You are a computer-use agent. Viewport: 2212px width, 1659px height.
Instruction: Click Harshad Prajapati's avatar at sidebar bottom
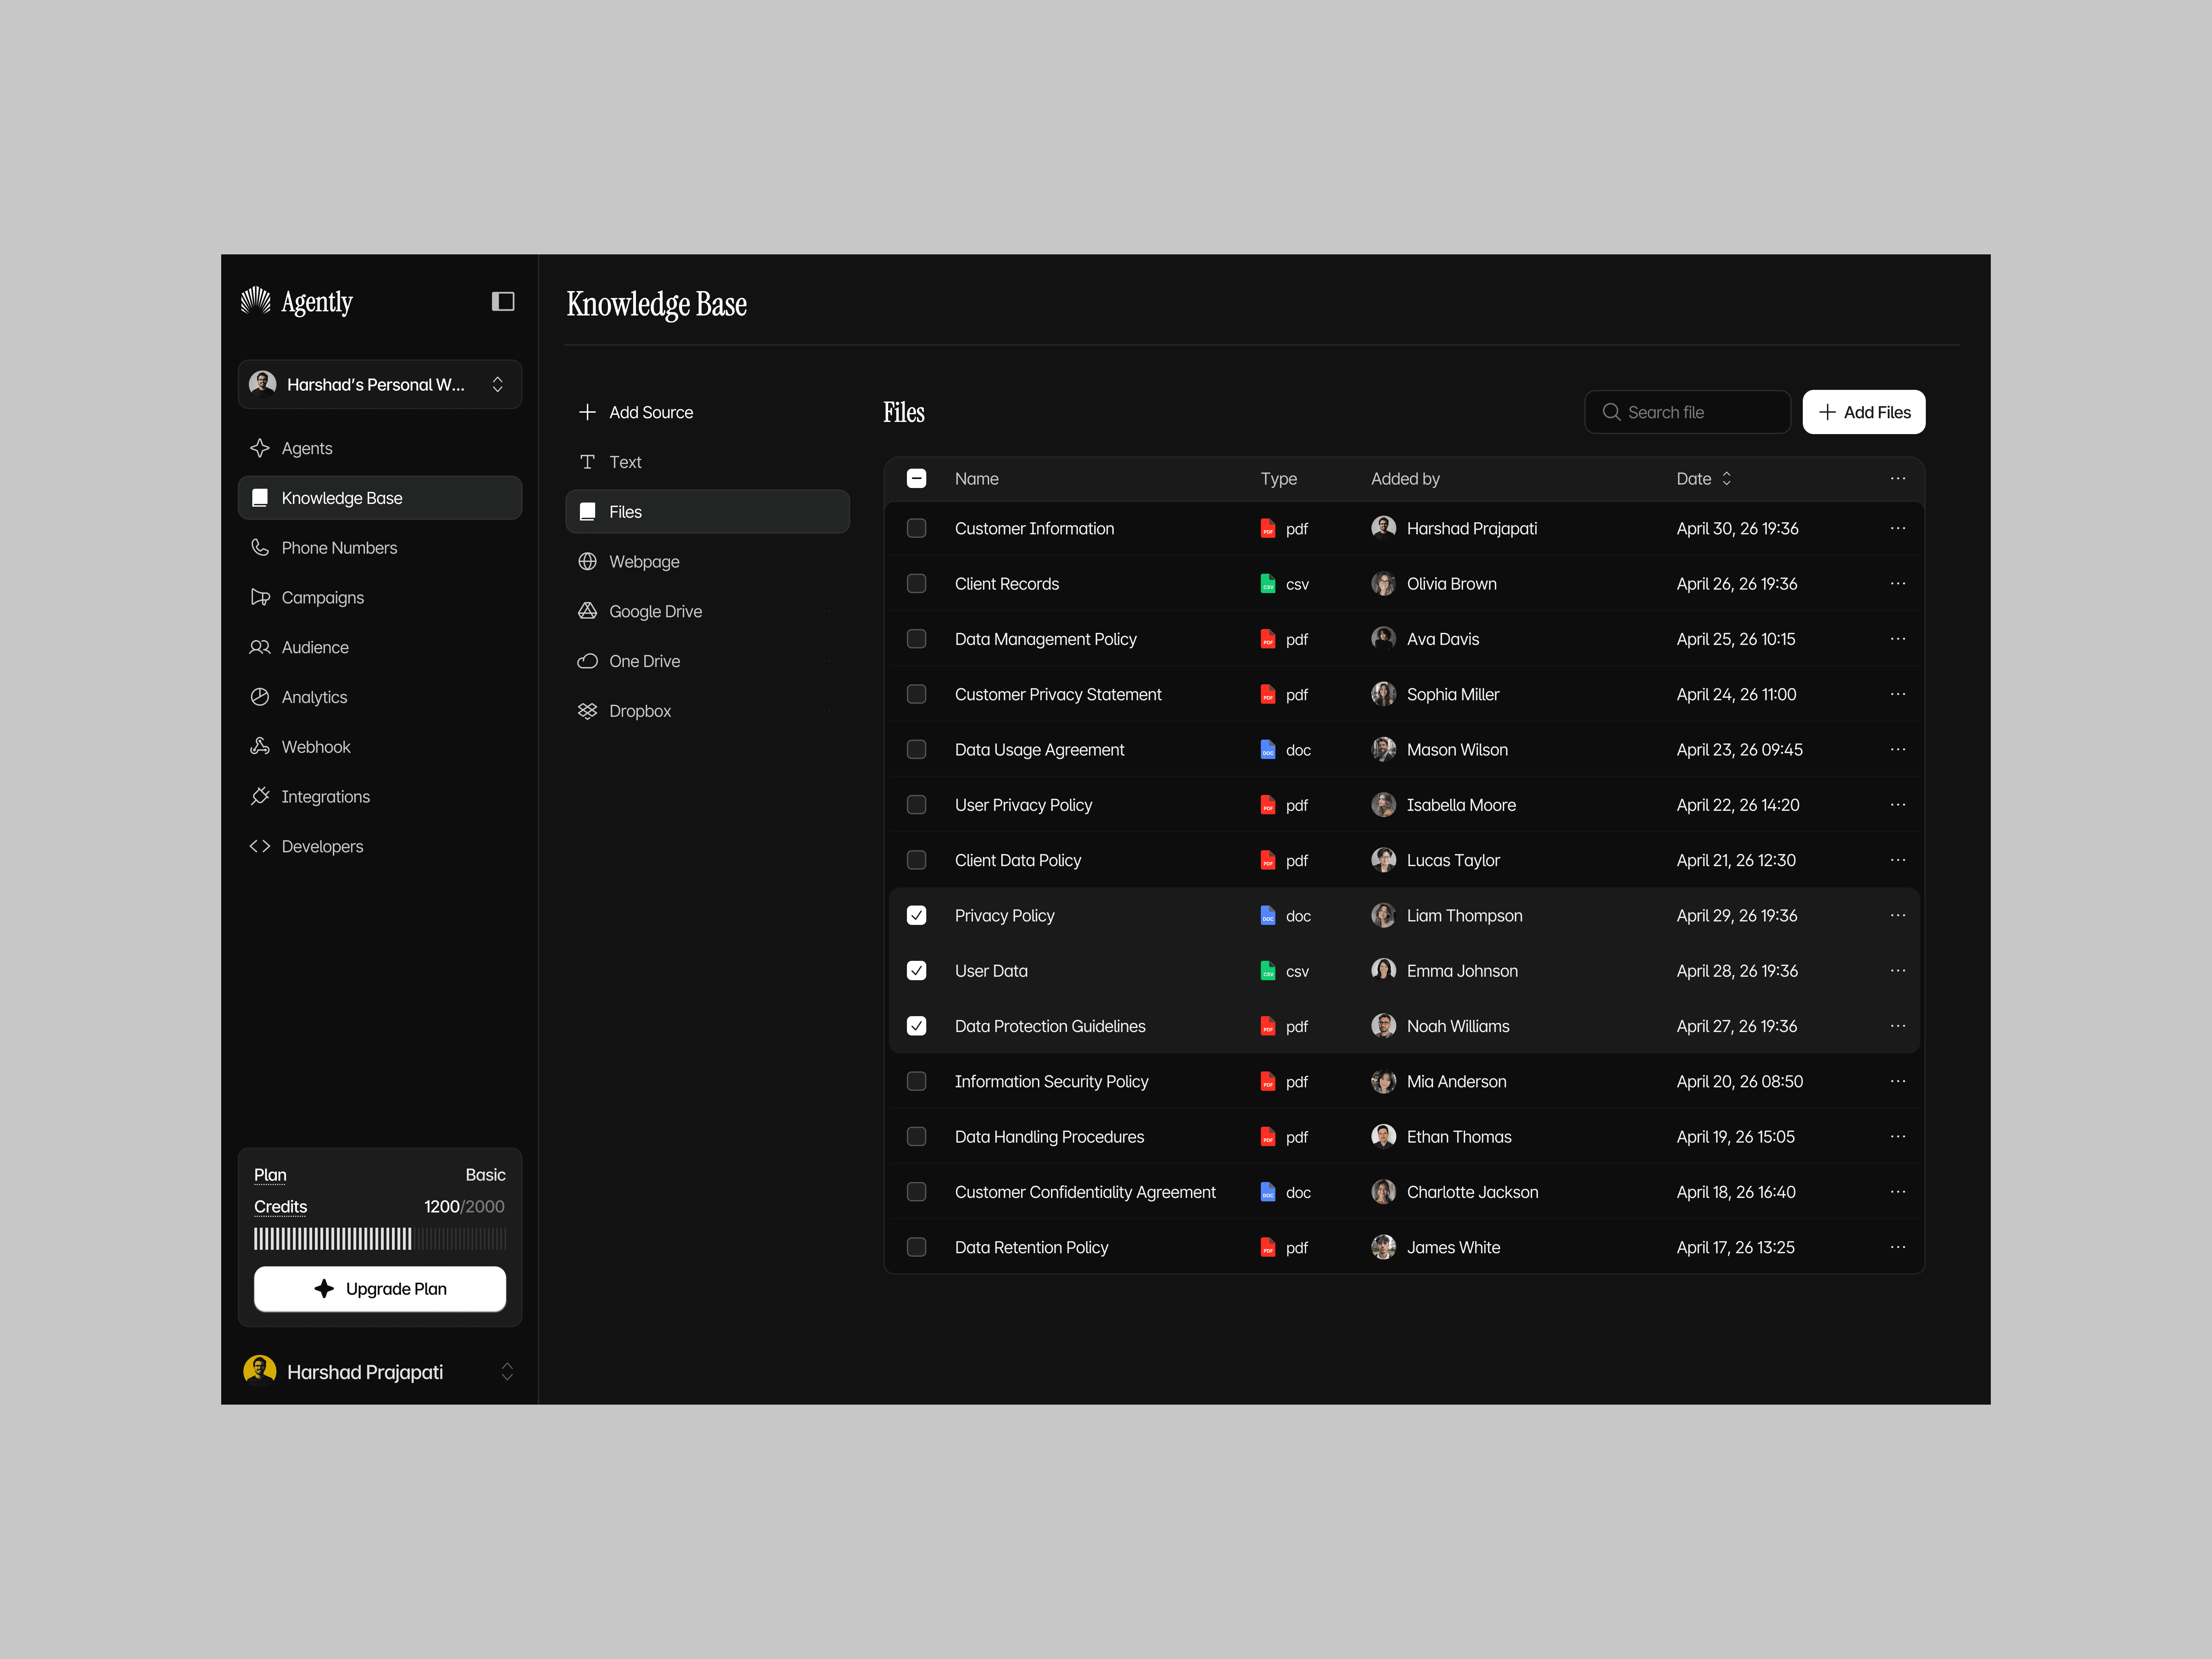260,1371
